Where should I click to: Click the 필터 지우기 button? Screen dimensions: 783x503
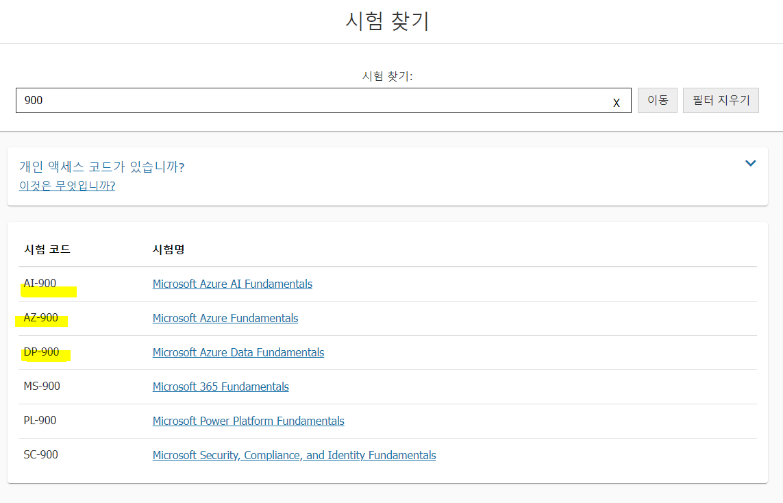click(x=721, y=101)
